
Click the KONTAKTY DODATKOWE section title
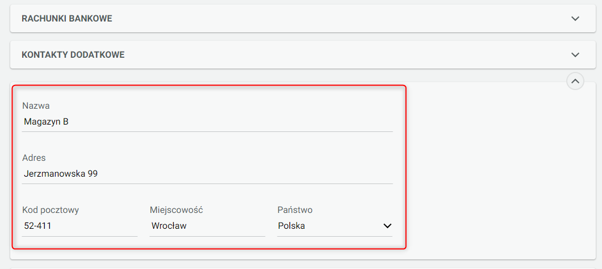[73, 55]
